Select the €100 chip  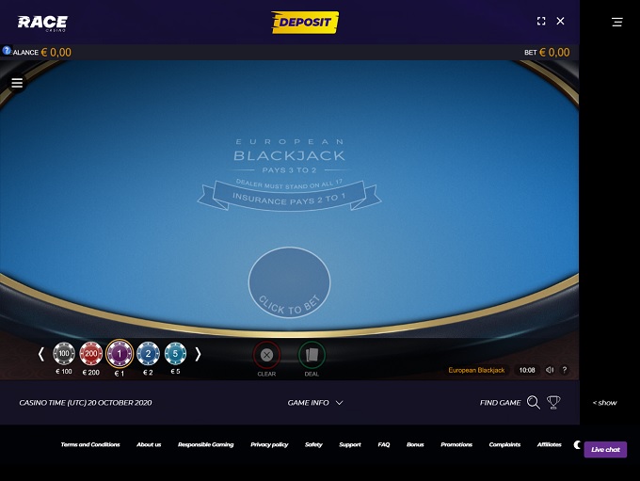[64, 354]
